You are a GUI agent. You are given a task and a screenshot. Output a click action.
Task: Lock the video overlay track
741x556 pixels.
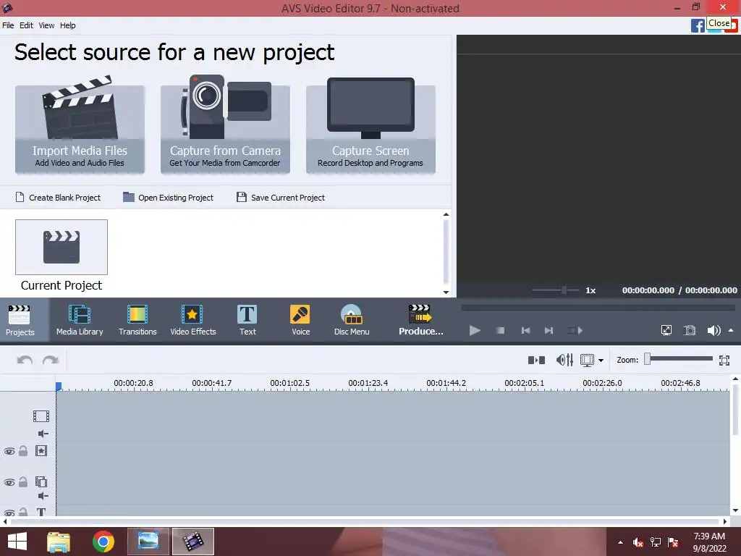[22, 481]
